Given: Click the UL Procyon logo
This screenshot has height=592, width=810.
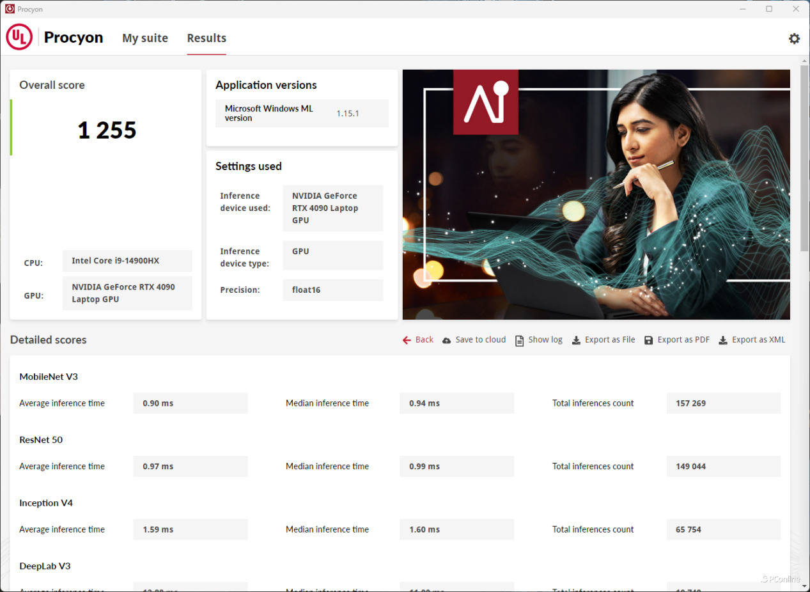Looking at the screenshot, I should pos(19,38).
